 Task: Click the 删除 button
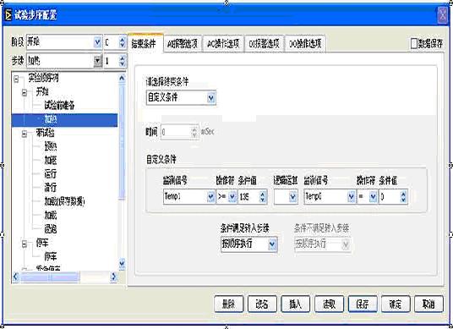[228, 304]
